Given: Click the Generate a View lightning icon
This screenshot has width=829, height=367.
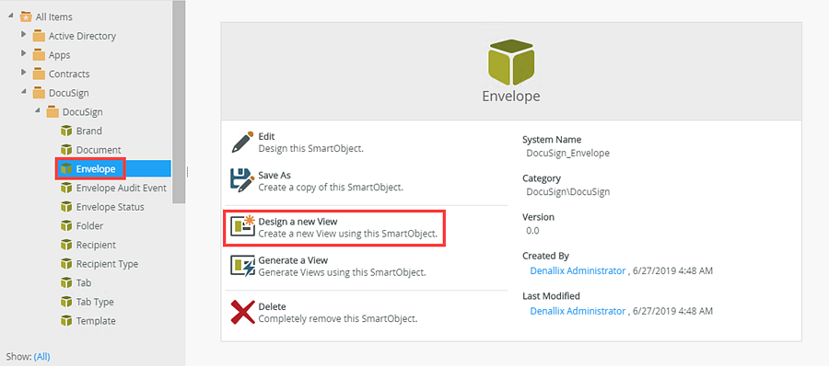Looking at the screenshot, I should tap(243, 266).
